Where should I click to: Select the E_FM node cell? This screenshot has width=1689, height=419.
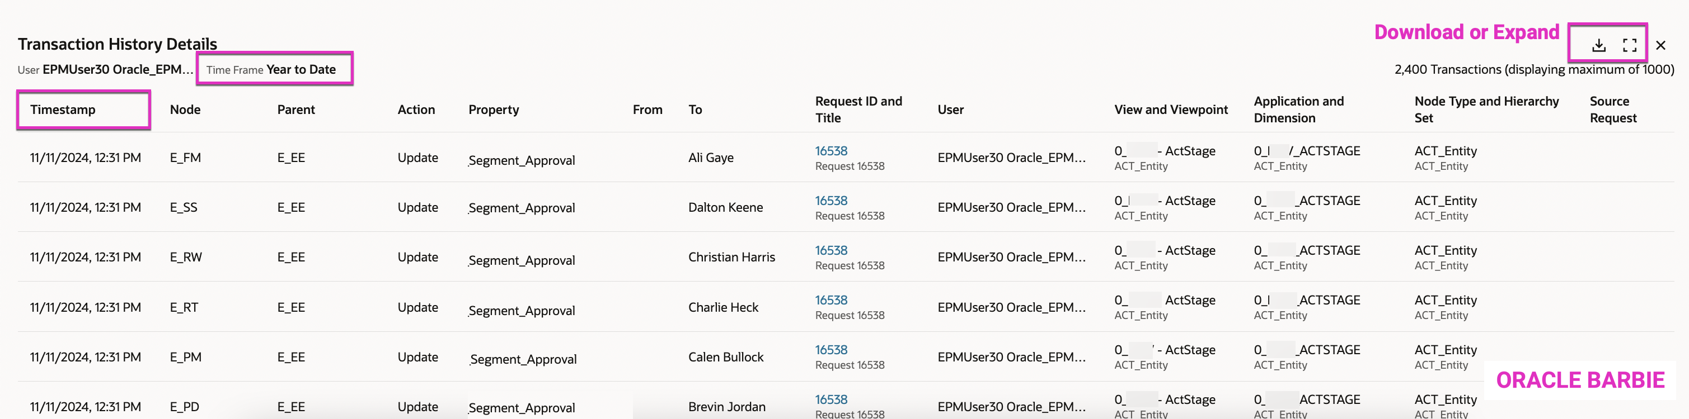click(185, 158)
